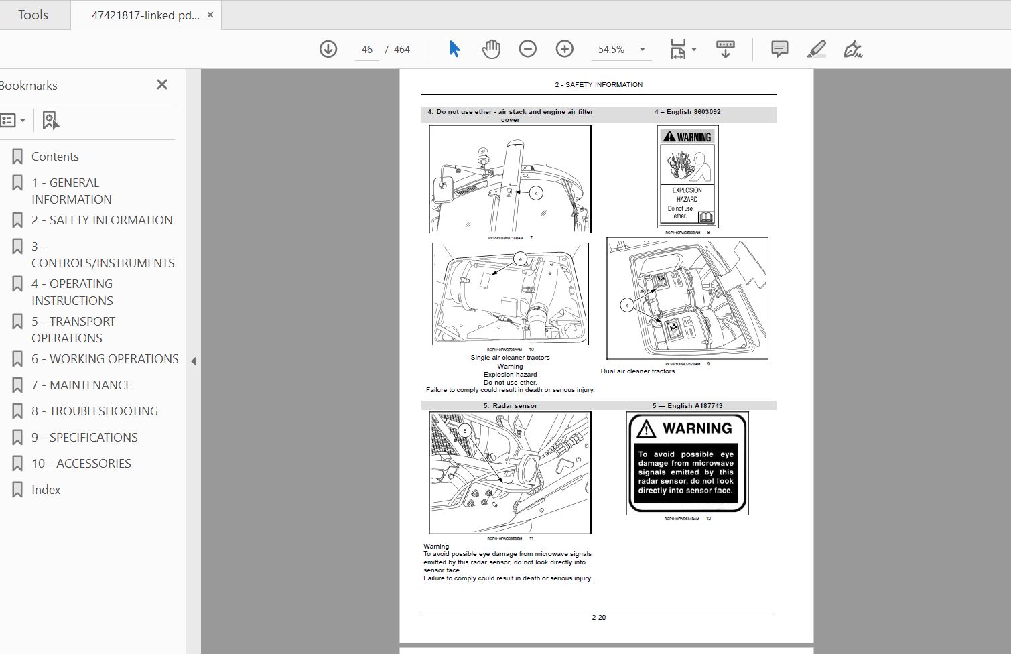The height and width of the screenshot is (654, 1011).
Task: Click bookmark icon beside 2 - SAFETY INFORMATION
Action: pyautogui.click(x=17, y=220)
